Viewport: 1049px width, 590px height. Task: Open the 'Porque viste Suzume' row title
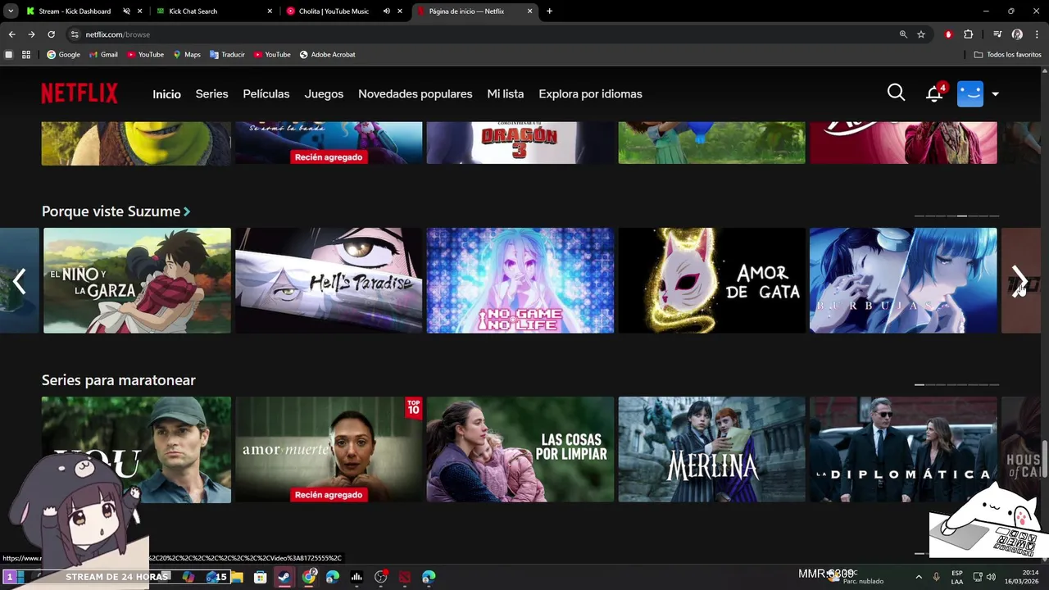click(111, 211)
